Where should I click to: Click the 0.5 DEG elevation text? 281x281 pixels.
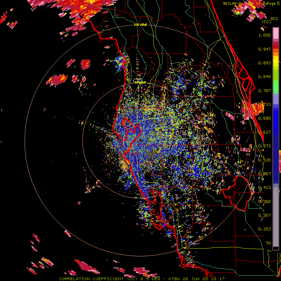tap(150, 279)
